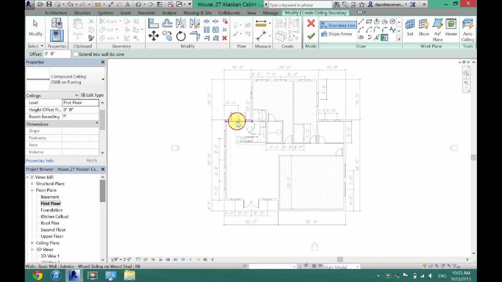Image resolution: width=502 pixels, height=282 pixels.
Task: Click Measure Between Two References tool
Action: [x=261, y=23]
